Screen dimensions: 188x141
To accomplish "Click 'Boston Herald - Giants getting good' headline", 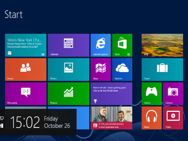I will point(109,88).
